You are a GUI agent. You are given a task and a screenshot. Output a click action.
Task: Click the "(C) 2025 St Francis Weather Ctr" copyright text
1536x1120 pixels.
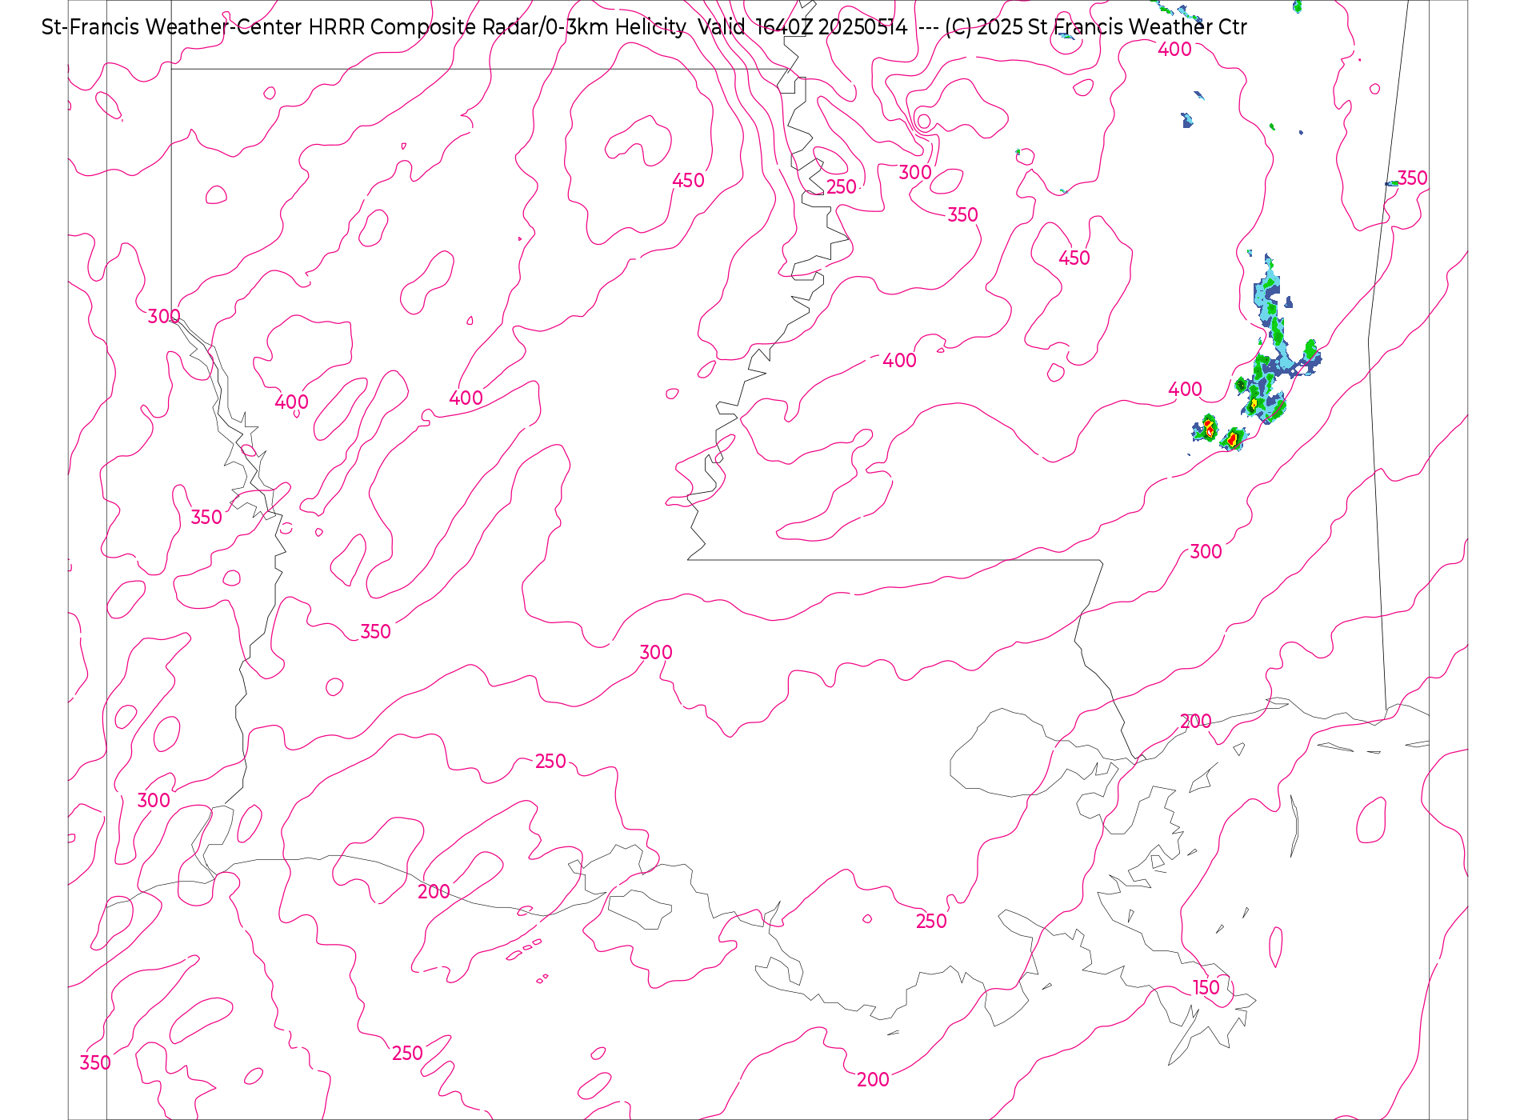click(x=1096, y=27)
